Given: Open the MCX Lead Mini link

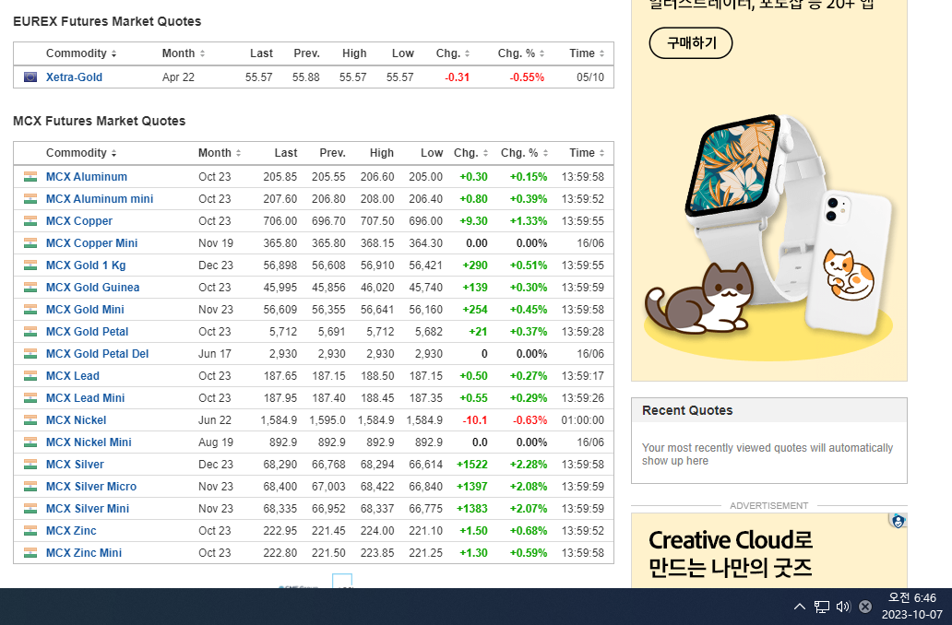Looking at the screenshot, I should click(x=85, y=398).
